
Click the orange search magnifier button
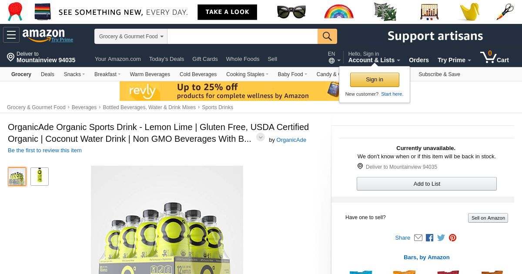(x=327, y=36)
